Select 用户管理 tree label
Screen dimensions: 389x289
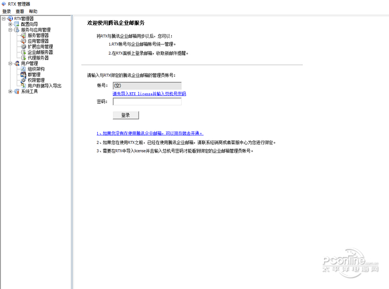(29, 63)
